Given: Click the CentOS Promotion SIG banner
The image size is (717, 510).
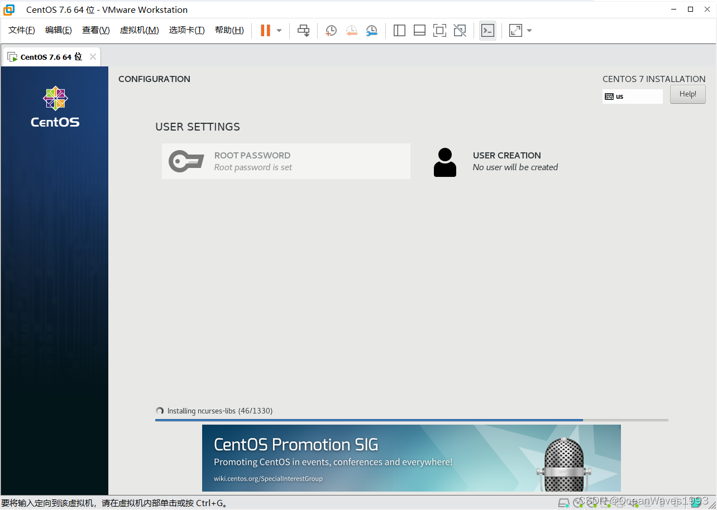Looking at the screenshot, I should (412, 458).
